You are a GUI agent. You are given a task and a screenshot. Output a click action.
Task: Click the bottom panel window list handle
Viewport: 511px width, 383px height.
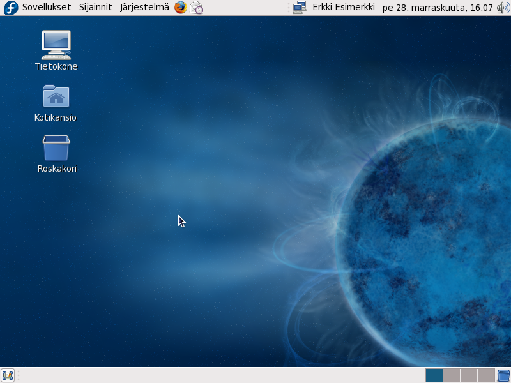[19, 375]
